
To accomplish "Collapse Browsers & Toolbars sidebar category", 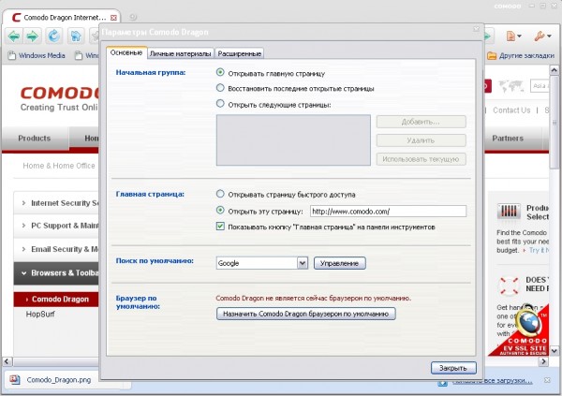I will tap(56, 273).
